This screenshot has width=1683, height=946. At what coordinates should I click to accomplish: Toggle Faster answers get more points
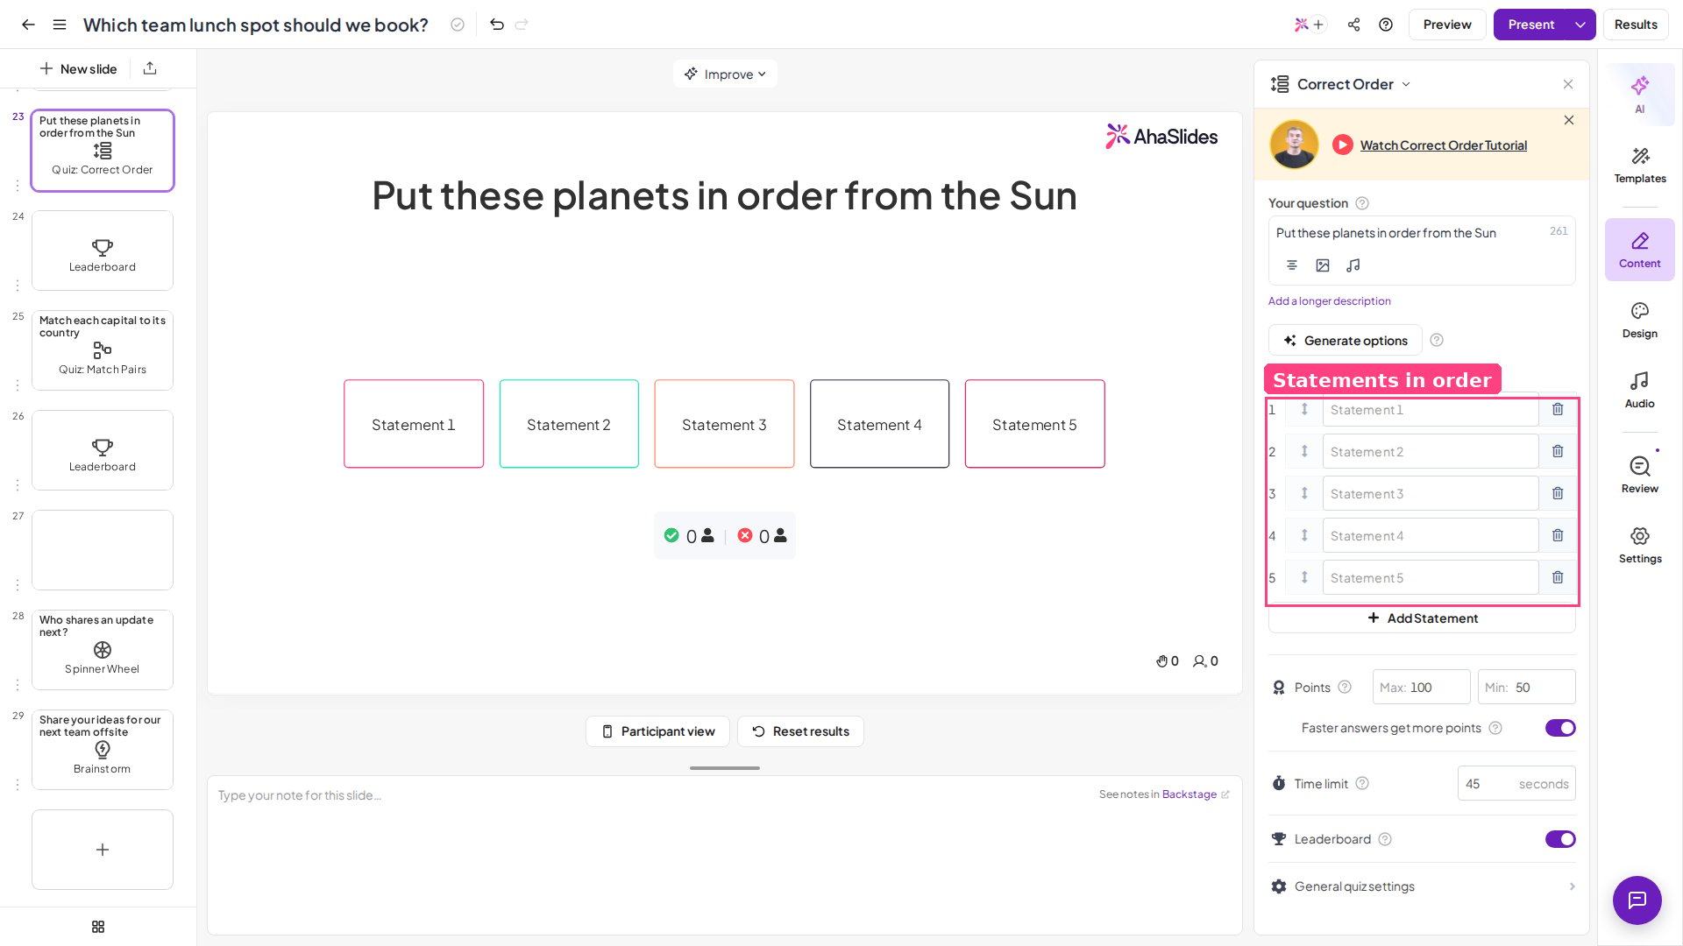[1559, 728]
